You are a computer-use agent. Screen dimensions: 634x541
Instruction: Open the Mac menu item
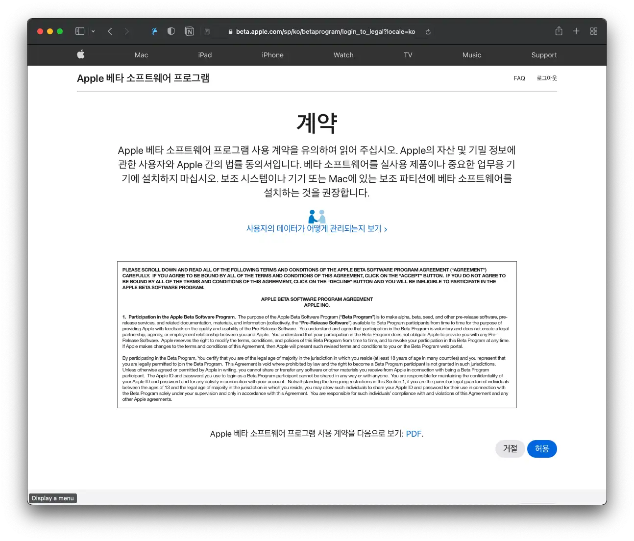coord(141,55)
